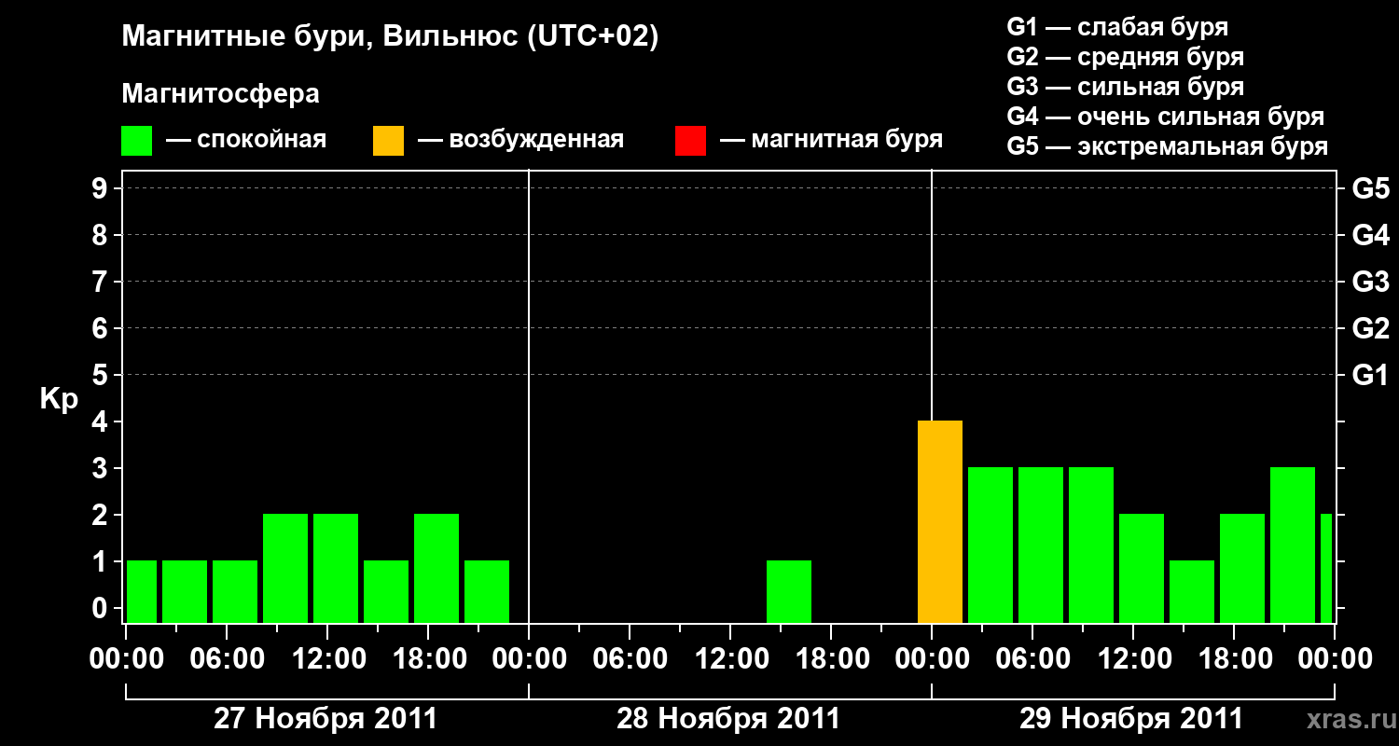Click the '— магнитная буря' legend label

[832, 140]
